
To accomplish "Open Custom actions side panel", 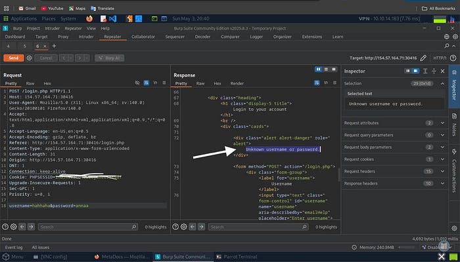I will point(454,170).
